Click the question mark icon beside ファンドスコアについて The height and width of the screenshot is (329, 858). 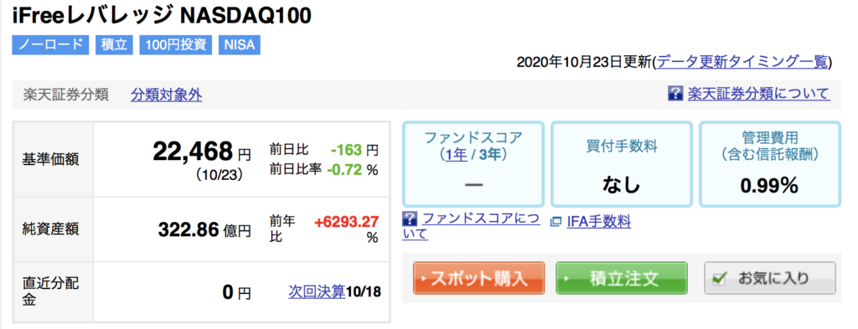tap(409, 219)
